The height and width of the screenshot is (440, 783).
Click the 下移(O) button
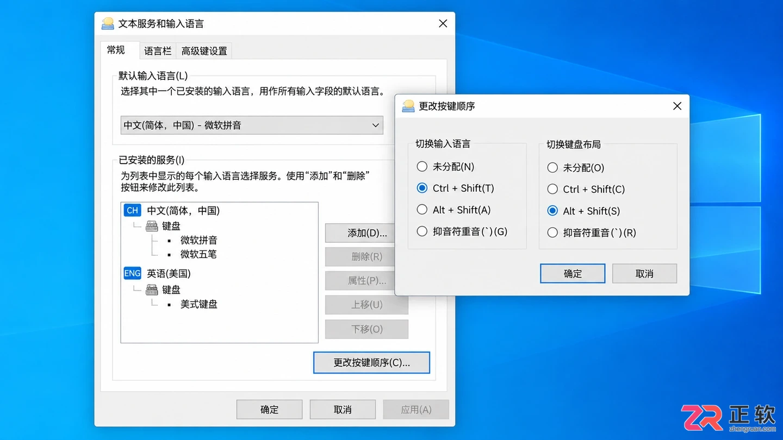(367, 329)
